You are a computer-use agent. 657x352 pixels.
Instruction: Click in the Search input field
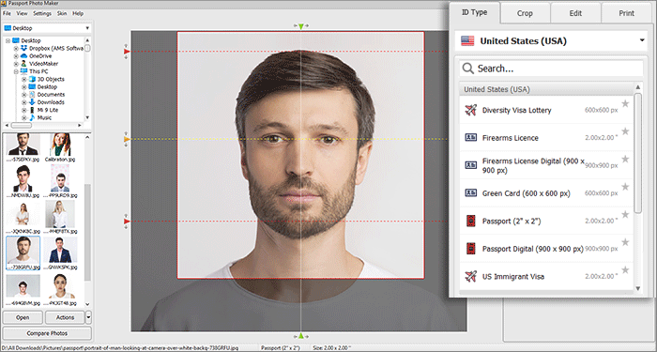pyautogui.click(x=551, y=69)
